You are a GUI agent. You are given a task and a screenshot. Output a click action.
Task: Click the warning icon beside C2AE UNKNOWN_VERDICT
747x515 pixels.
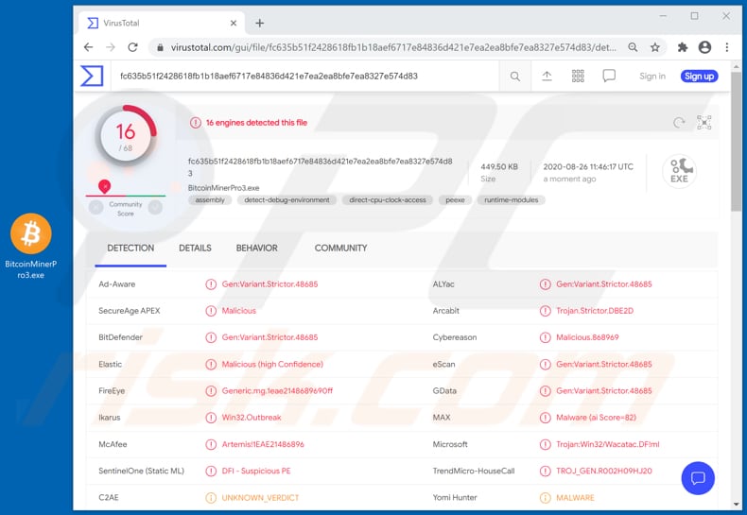[211, 497]
